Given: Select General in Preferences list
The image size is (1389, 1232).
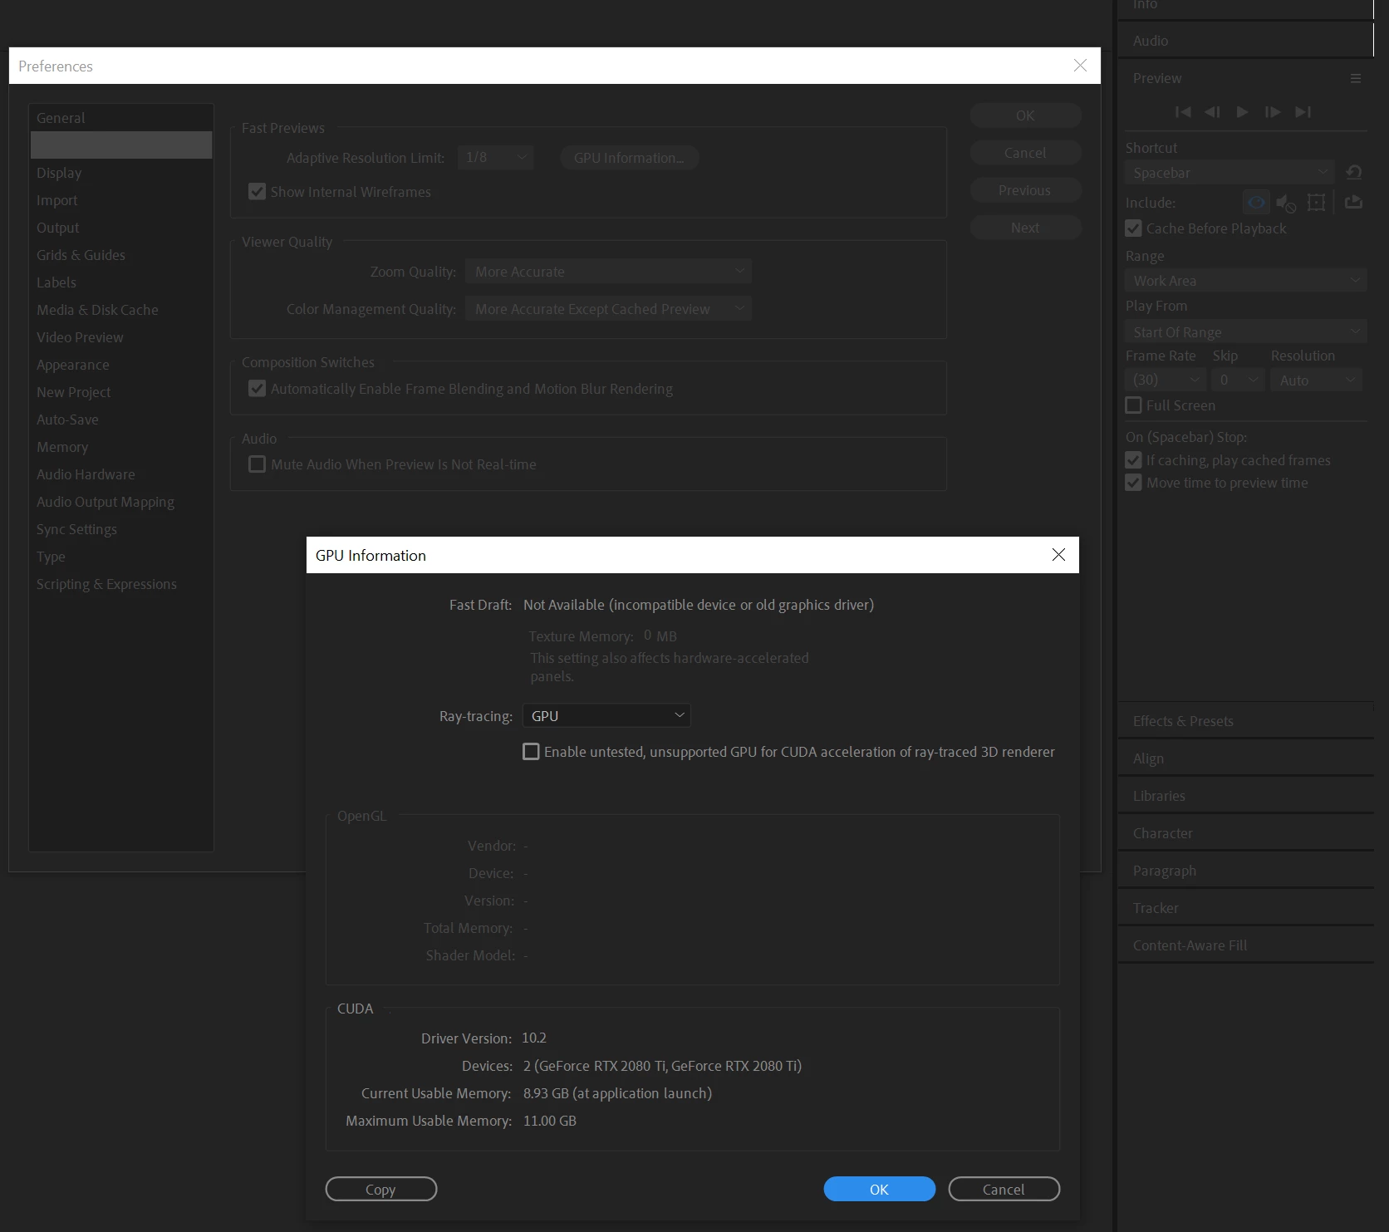Looking at the screenshot, I should (x=121, y=118).
